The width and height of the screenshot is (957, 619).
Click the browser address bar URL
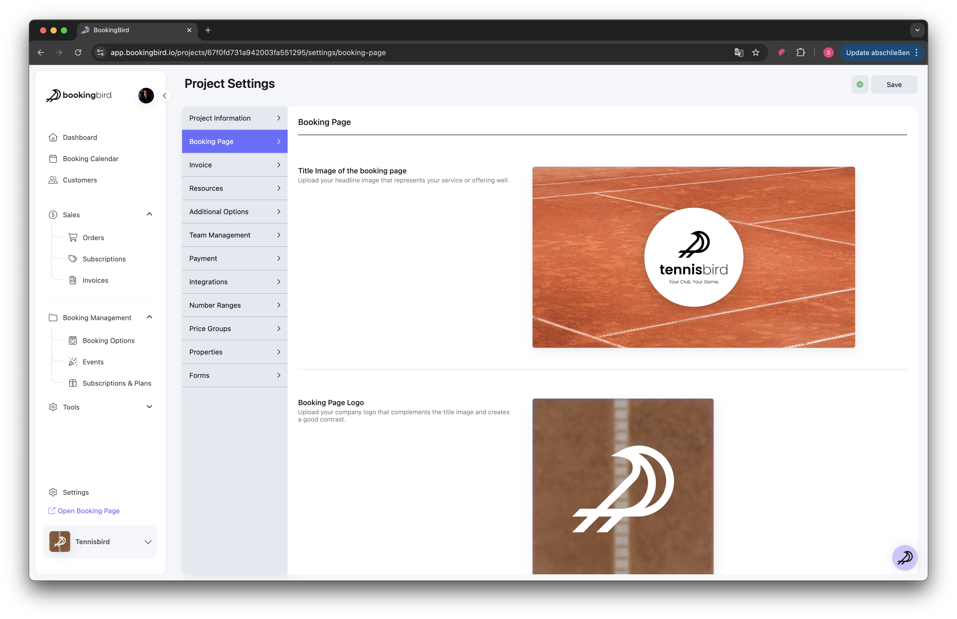pos(248,52)
